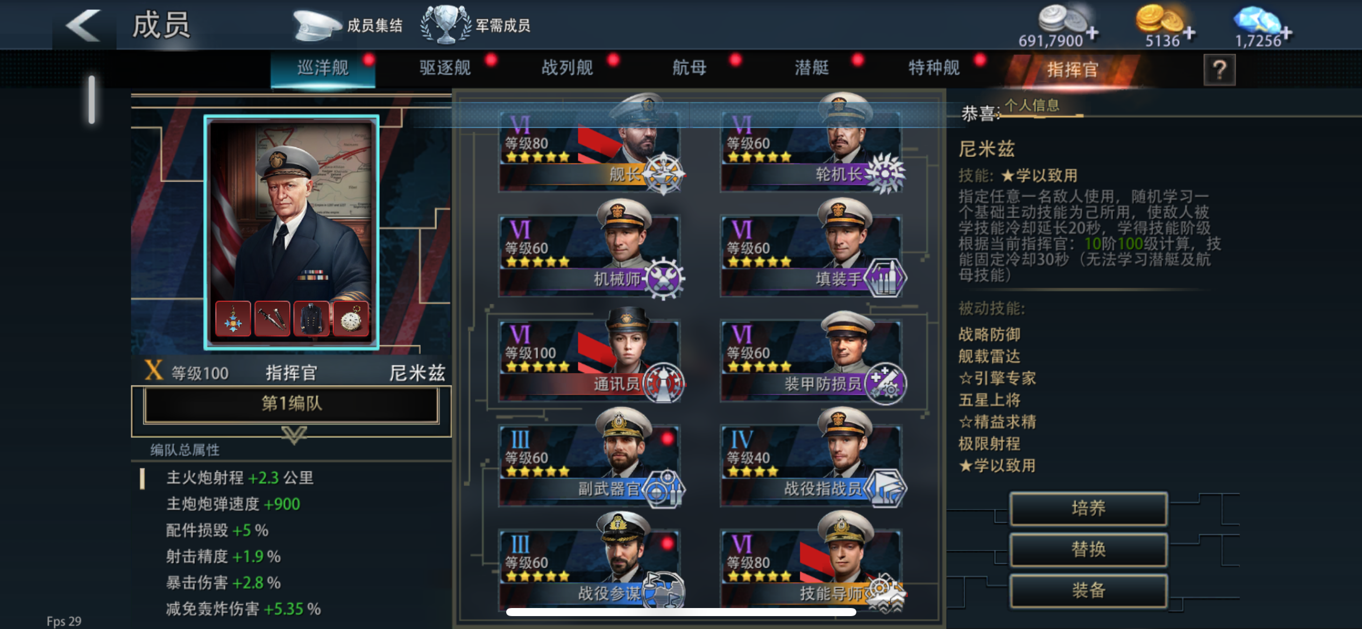Viewport: 1362px width, 629px height.
Task: Open the 军需成员 trophy icon
Action: pos(445,25)
